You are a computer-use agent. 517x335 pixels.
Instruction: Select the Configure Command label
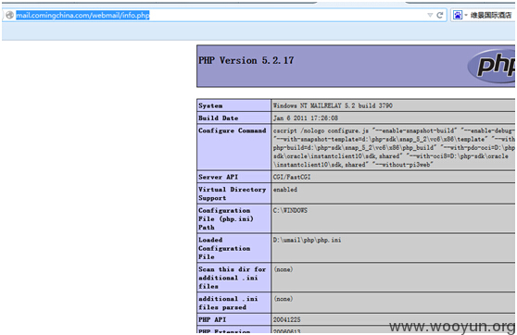(233, 130)
